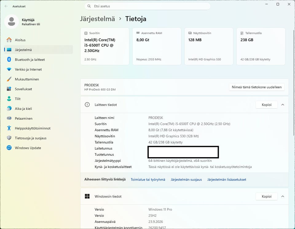The image size is (295, 229).
Task: Click the "23.9.2026" install date value
Action: (155, 222)
